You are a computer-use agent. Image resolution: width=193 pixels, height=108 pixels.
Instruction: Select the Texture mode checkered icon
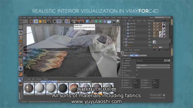tap(21, 37)
